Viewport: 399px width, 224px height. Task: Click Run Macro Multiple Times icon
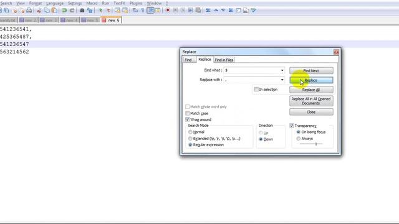tap(190, 11)
